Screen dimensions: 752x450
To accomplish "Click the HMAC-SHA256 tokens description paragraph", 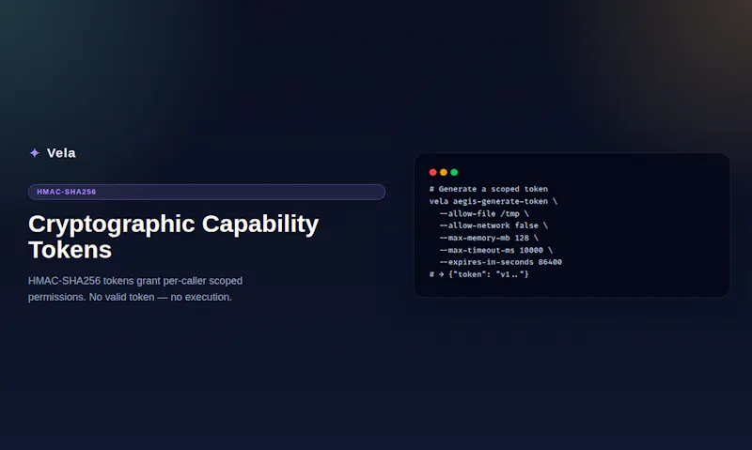I will pos(135,289).
